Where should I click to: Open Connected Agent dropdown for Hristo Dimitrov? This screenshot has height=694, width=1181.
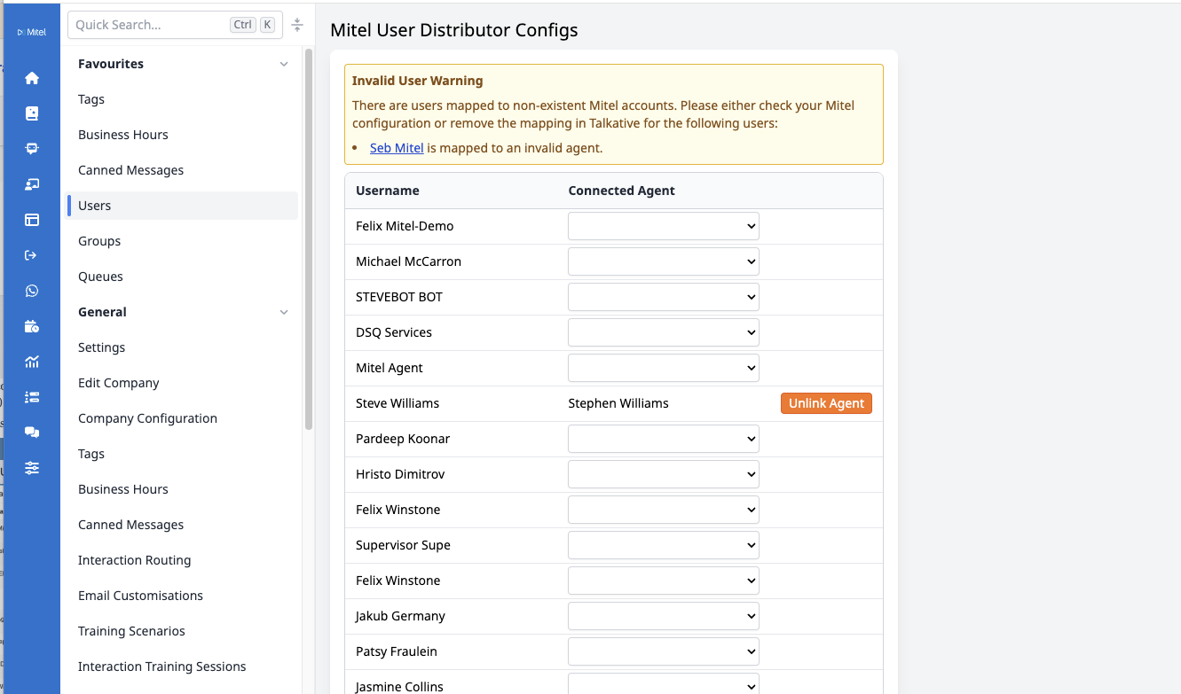(x=664, y=474)
